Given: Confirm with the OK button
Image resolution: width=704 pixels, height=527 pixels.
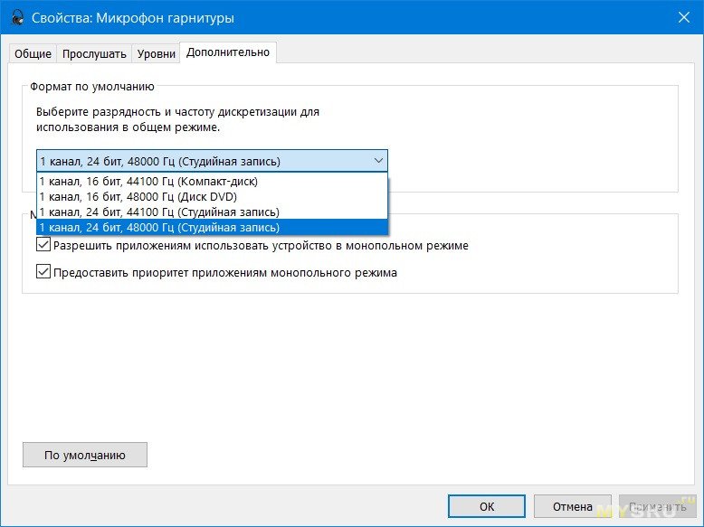Looking at the screenshot, I should click(x=487, y=506).
